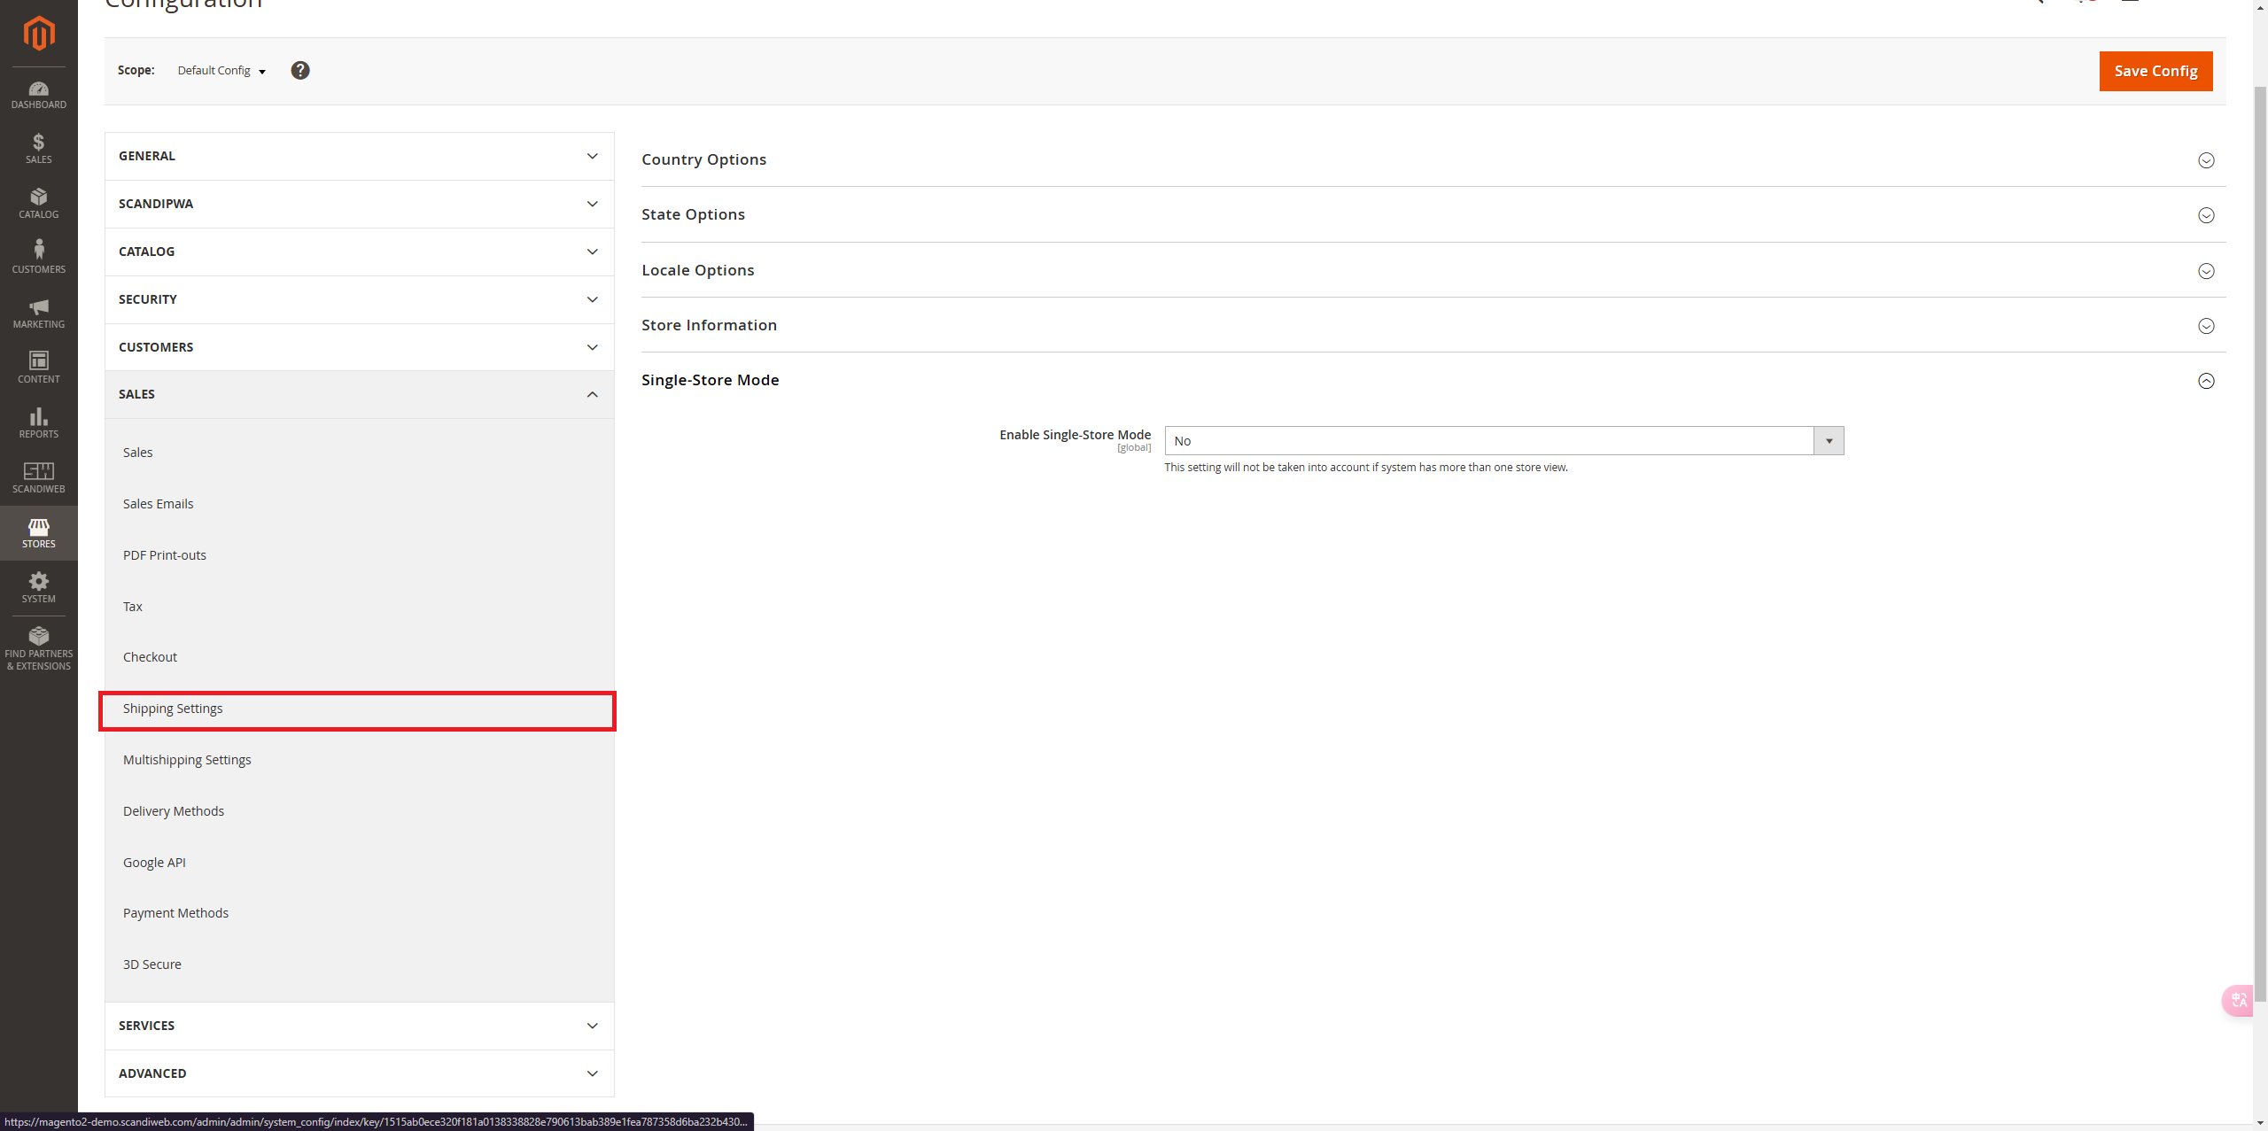This screenshot has height=1131, width=2268.
Task: Click the pink translate widget icon
Action: 2239,1001
